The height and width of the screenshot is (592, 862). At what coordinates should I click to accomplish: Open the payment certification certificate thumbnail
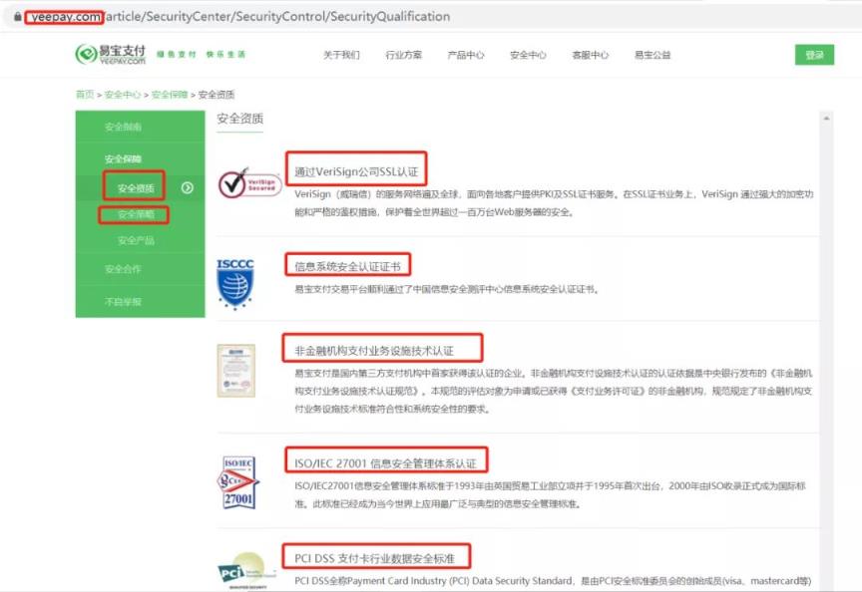tap(235, 370)
